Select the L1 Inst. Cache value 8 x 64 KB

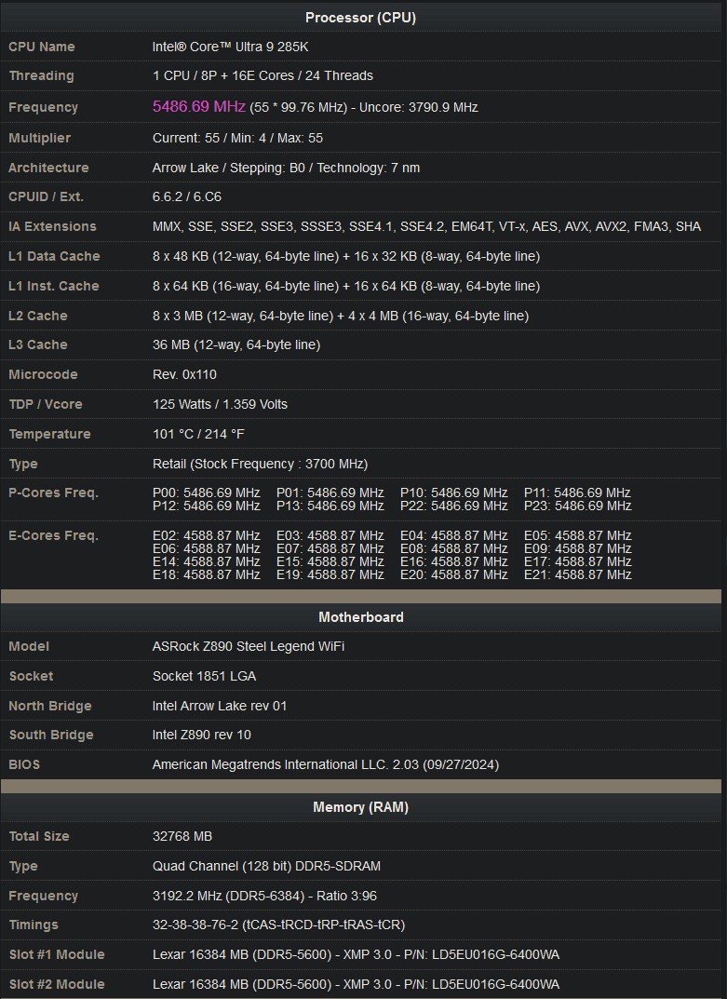[346, 287]
